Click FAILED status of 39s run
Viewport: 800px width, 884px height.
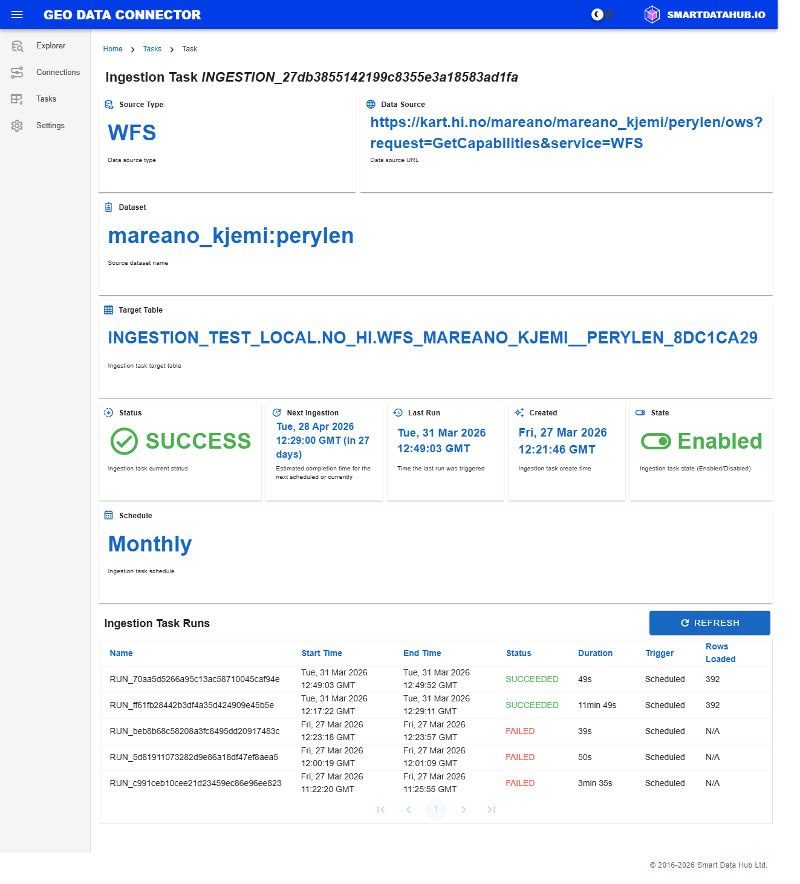520,731
